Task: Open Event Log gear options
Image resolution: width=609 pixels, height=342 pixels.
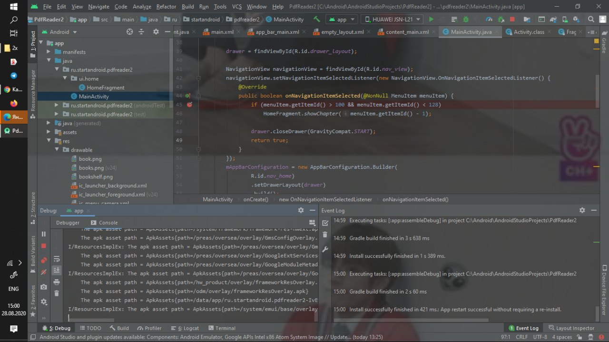Action: (x=582, y=210)
